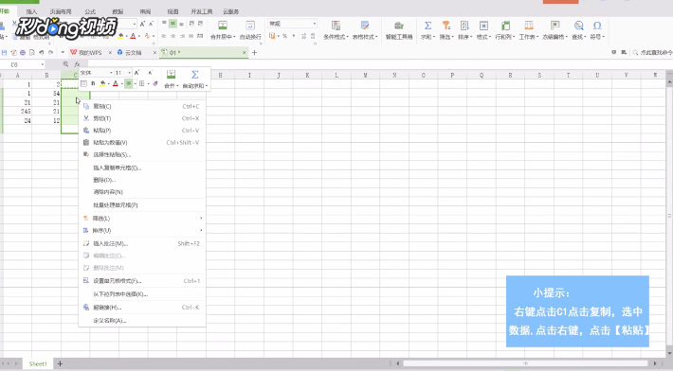Switch to the Insert (插入) ribbon tab
673x371 pixels.
click(31, 11)
